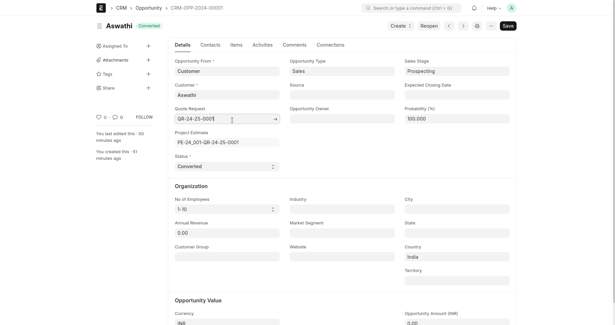Image resolution: width=615 pixels, height=325 pixels.
Task: Click the heart like icon
Action: pos(99,117)
